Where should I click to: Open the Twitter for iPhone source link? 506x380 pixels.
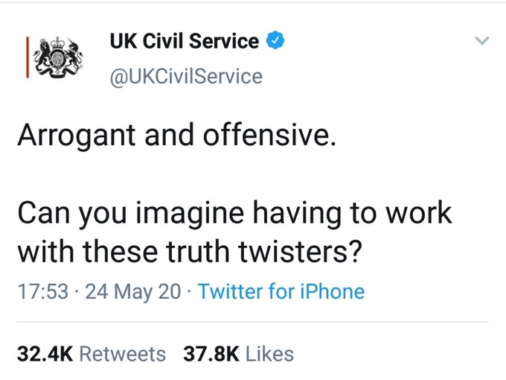281,291
